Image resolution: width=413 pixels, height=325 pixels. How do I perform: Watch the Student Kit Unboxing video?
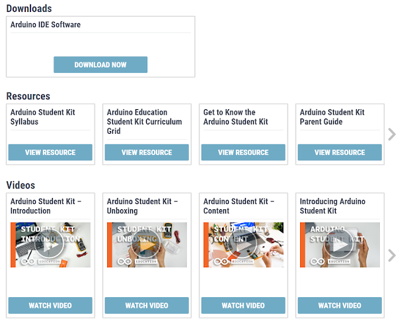pos(147,306)
